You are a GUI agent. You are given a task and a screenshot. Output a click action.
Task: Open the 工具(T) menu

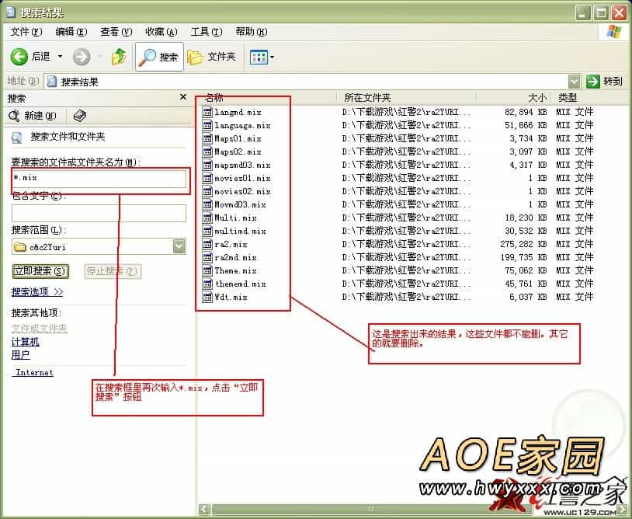[206, 32]
